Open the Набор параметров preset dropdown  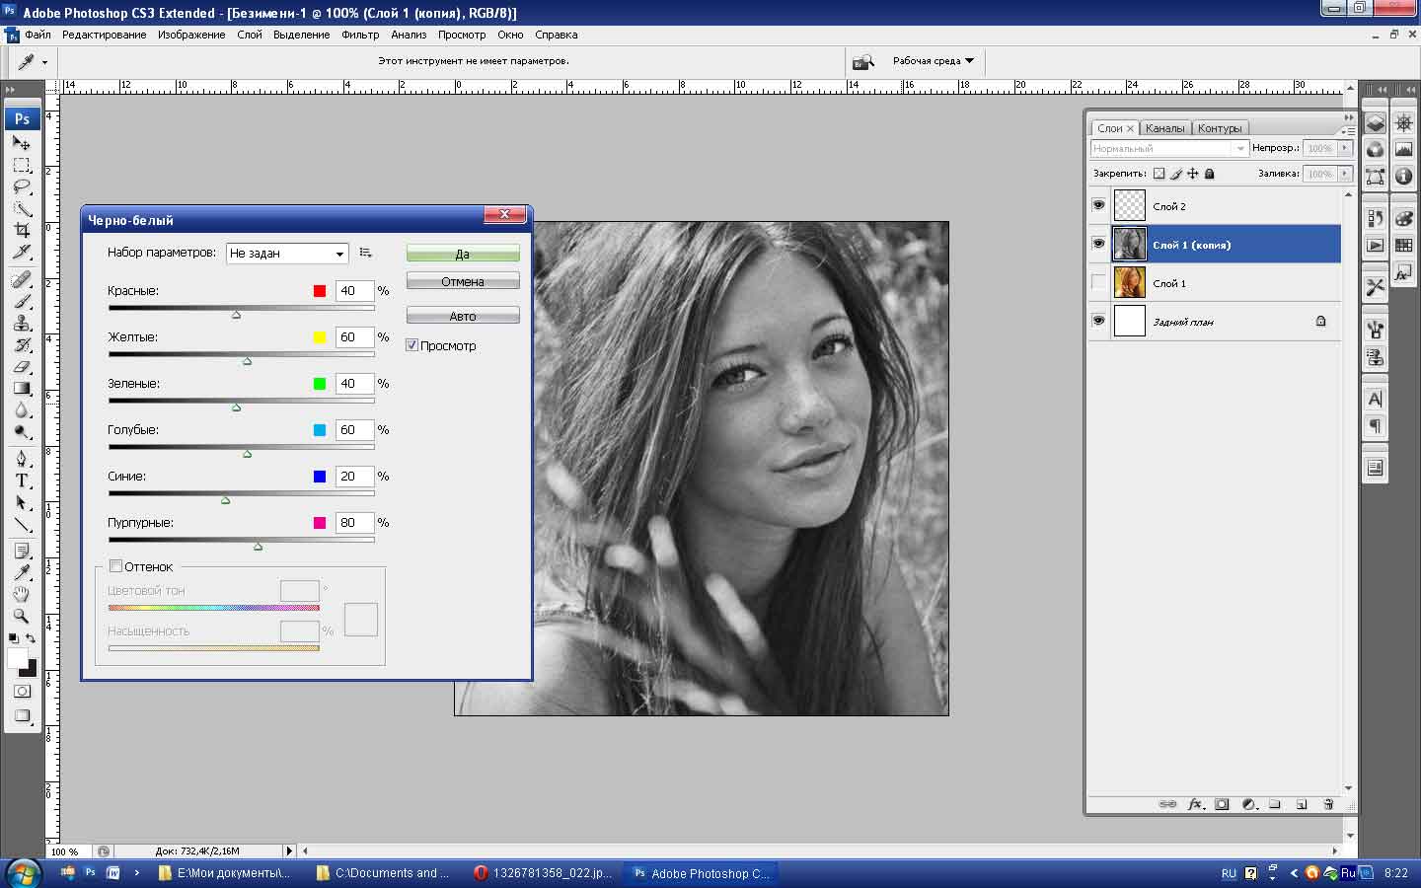(287, 254)
